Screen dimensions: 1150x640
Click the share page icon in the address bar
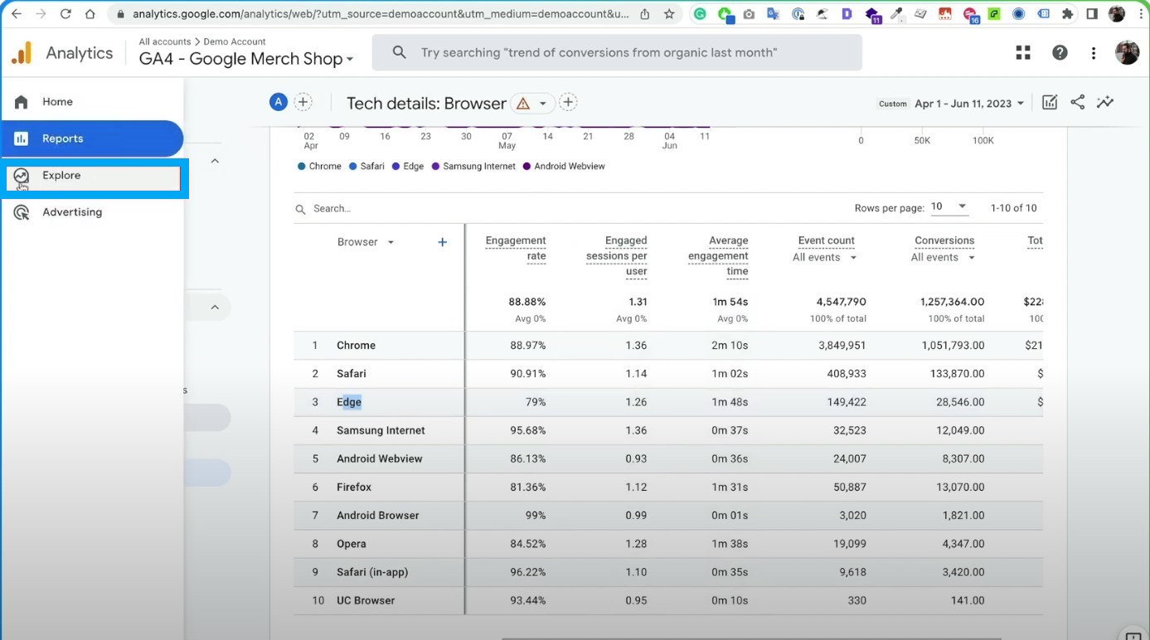click(x=645, y=14)
